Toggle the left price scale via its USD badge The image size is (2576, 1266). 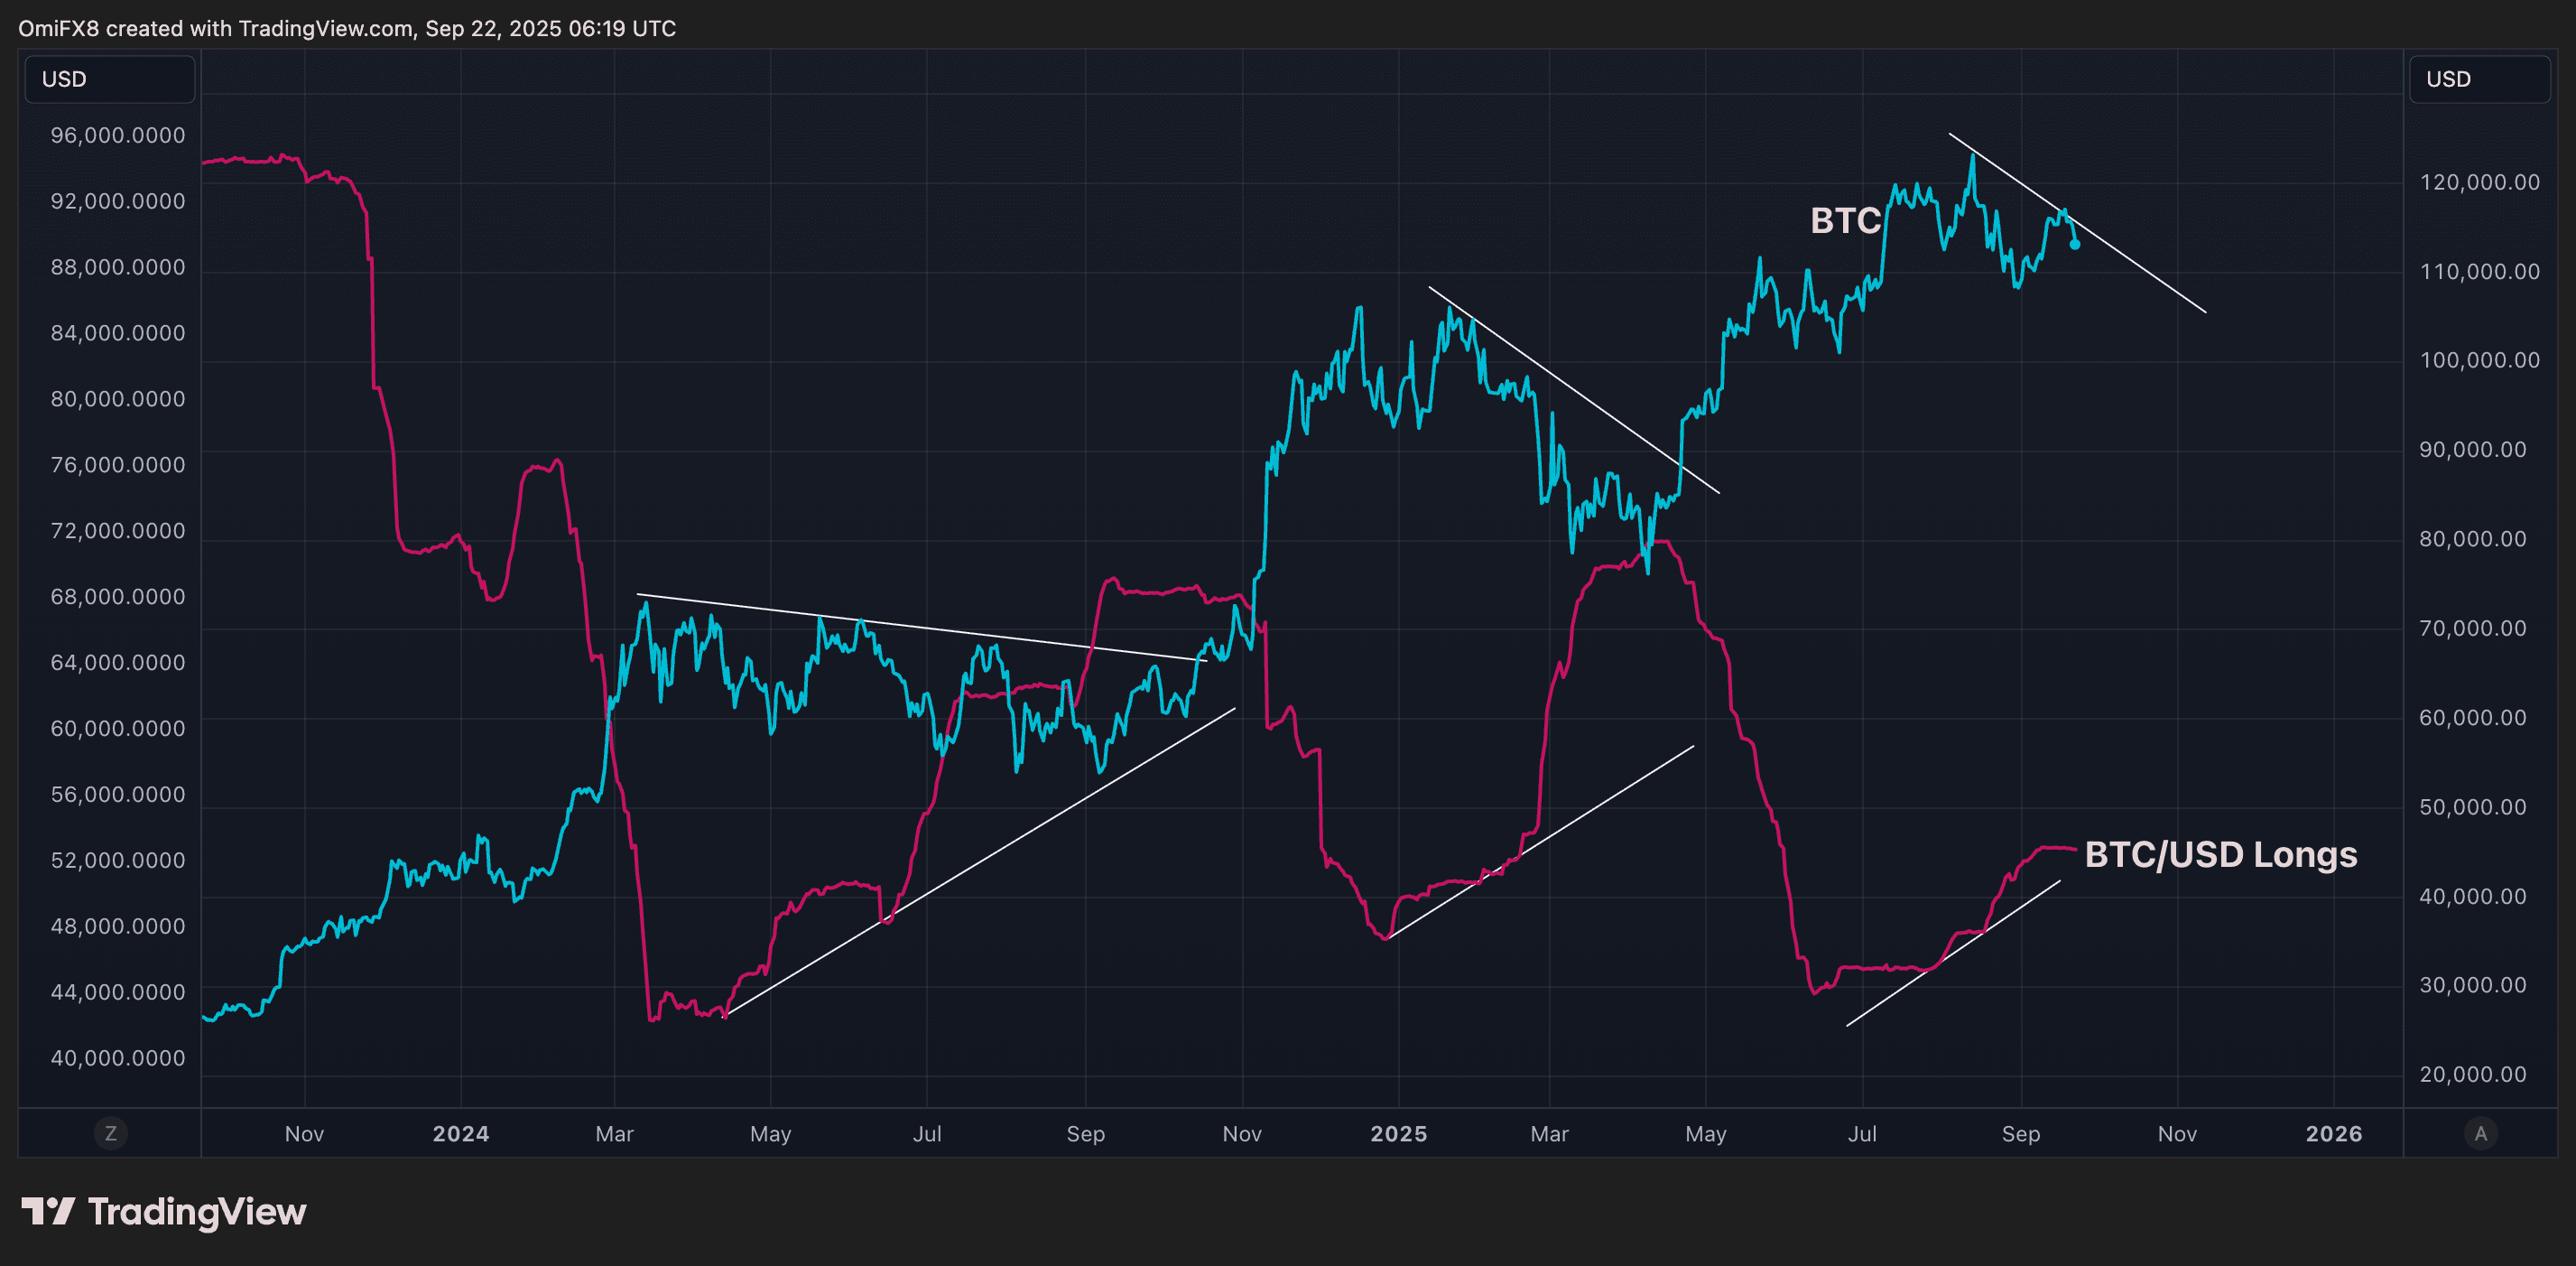(109, 79)
